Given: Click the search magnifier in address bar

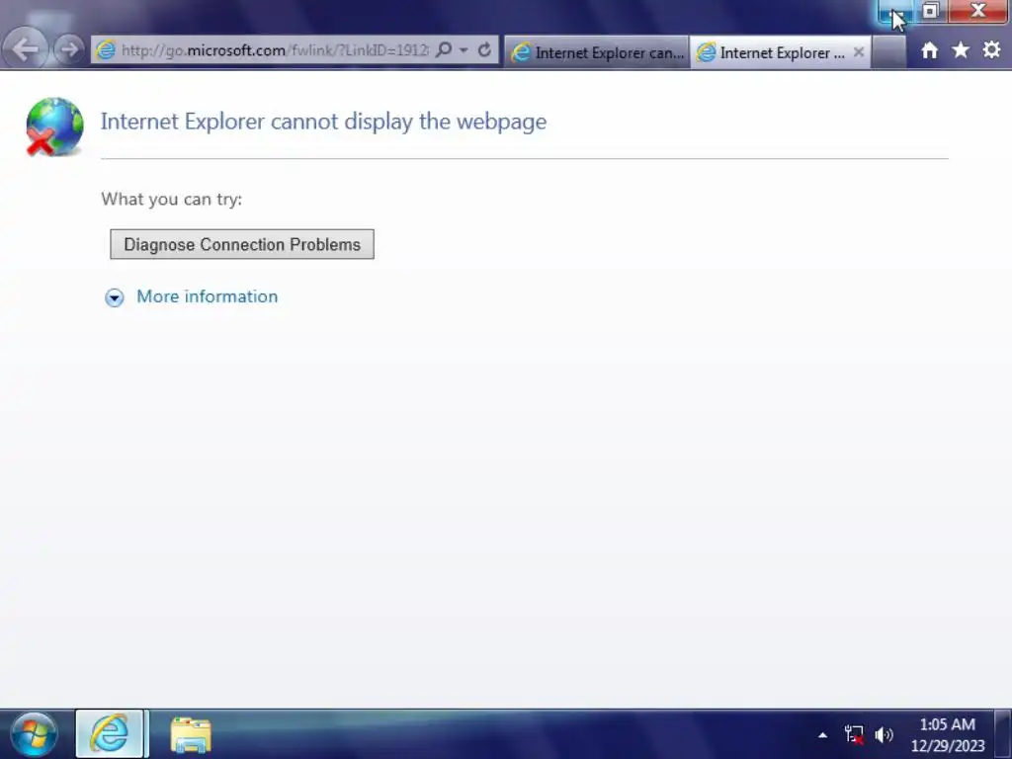Looking at the screenshot, I should pyautogui.click(x=444, y=49).
